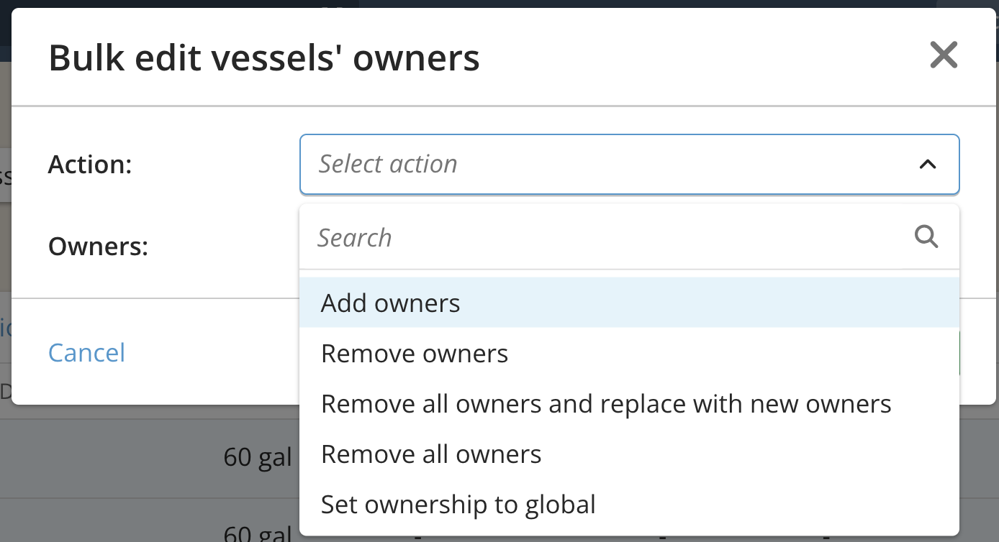Viewport: 999px width, 542px height.
Task: Click the magnifying glass search icon
Action: pyautogui.click(x=926, y=236)
